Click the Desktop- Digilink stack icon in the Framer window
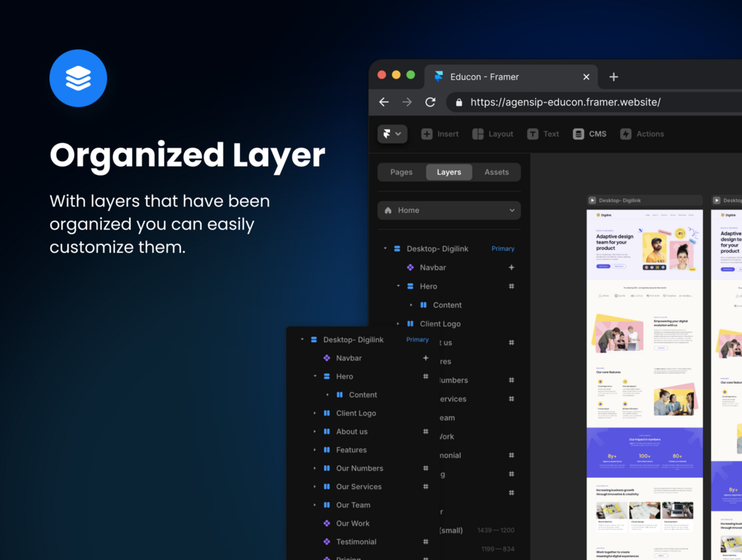742x560 pixels. [x=397, y=249]
